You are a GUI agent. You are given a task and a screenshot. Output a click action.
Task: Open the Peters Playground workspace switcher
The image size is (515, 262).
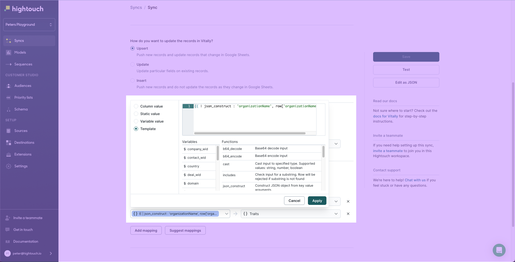pyautogui.click(x=29, y=25)
